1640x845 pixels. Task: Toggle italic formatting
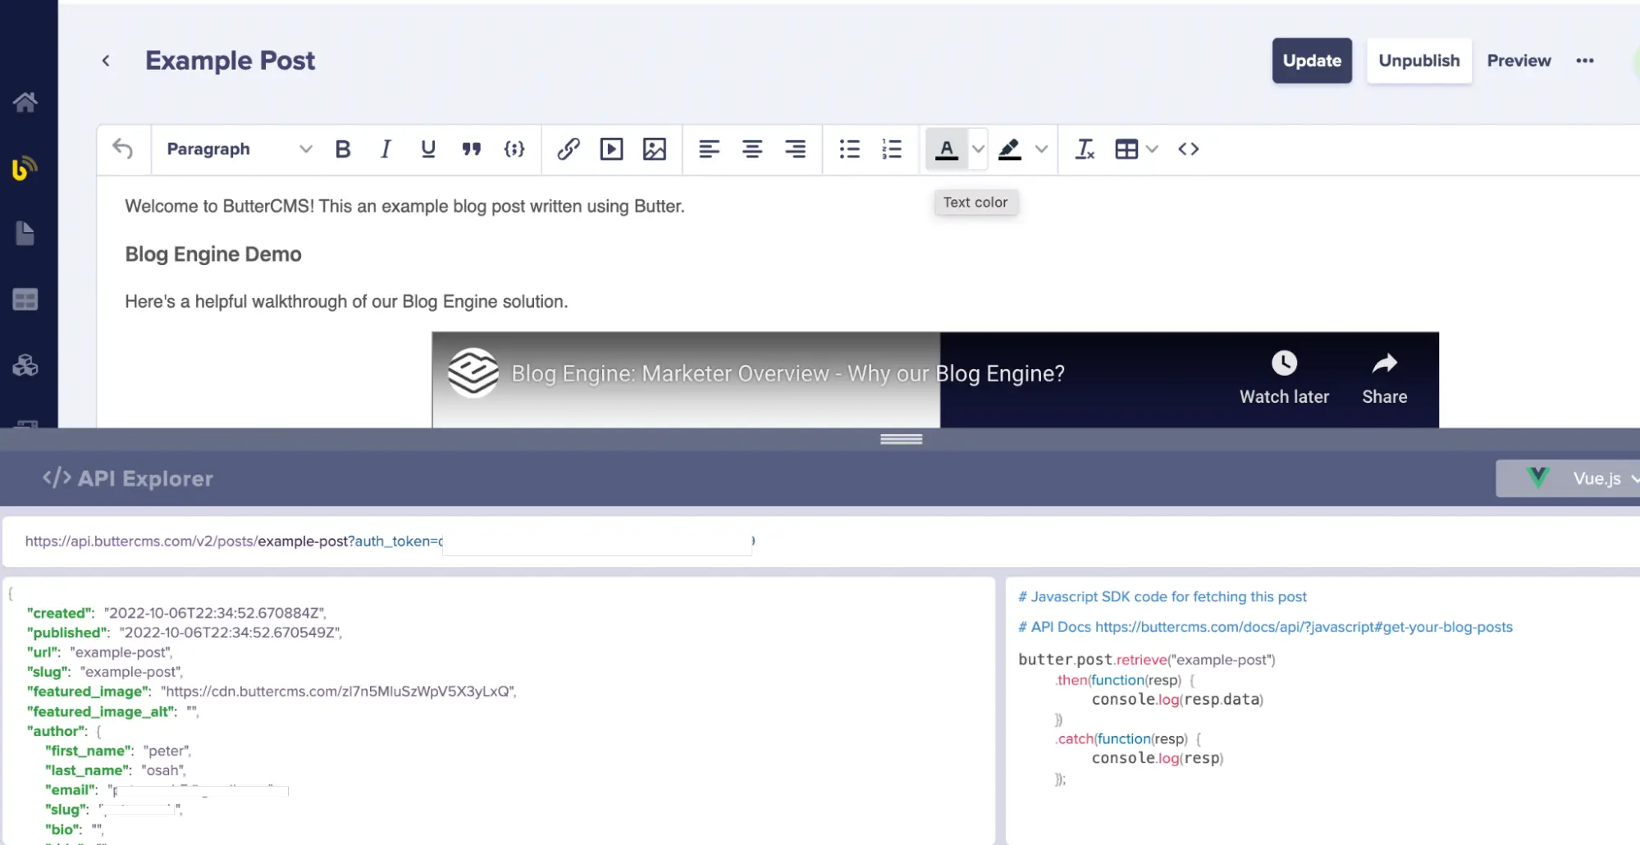coord(386,148)
